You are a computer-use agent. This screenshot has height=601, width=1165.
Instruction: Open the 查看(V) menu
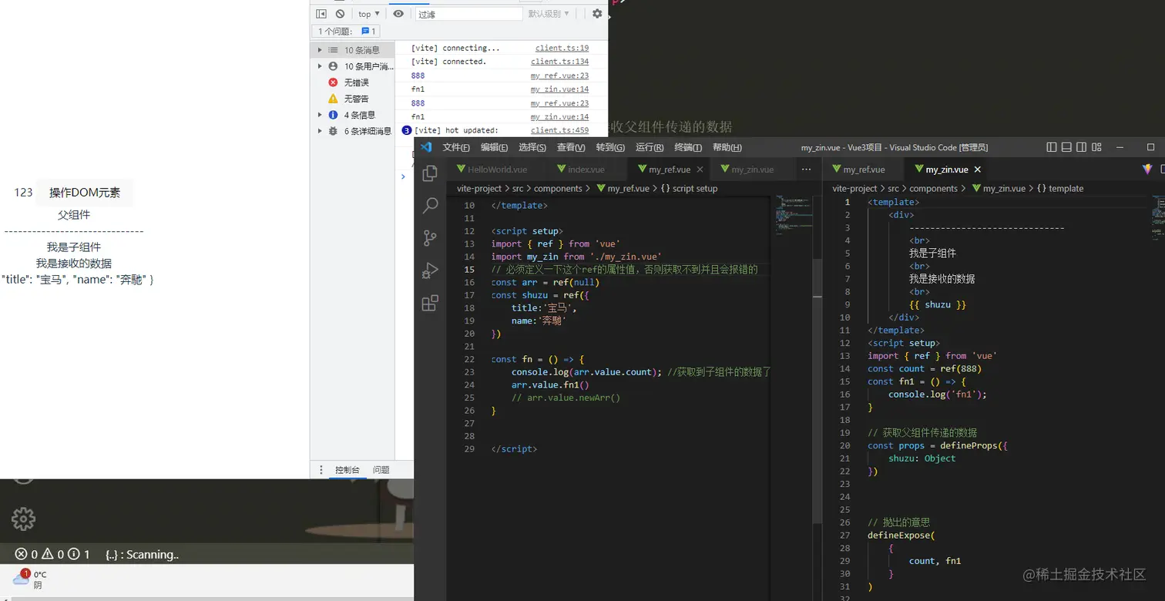pyautogui.click(x=571, y=147)
